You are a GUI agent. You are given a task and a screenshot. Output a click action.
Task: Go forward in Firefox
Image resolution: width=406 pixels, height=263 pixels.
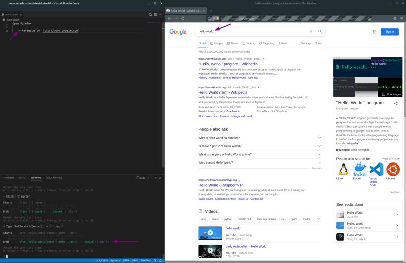click(176, 18)
